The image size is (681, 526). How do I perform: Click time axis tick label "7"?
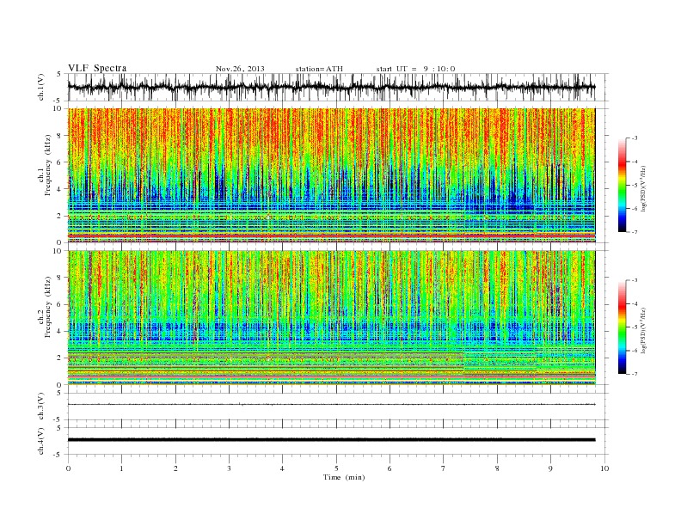444,468
